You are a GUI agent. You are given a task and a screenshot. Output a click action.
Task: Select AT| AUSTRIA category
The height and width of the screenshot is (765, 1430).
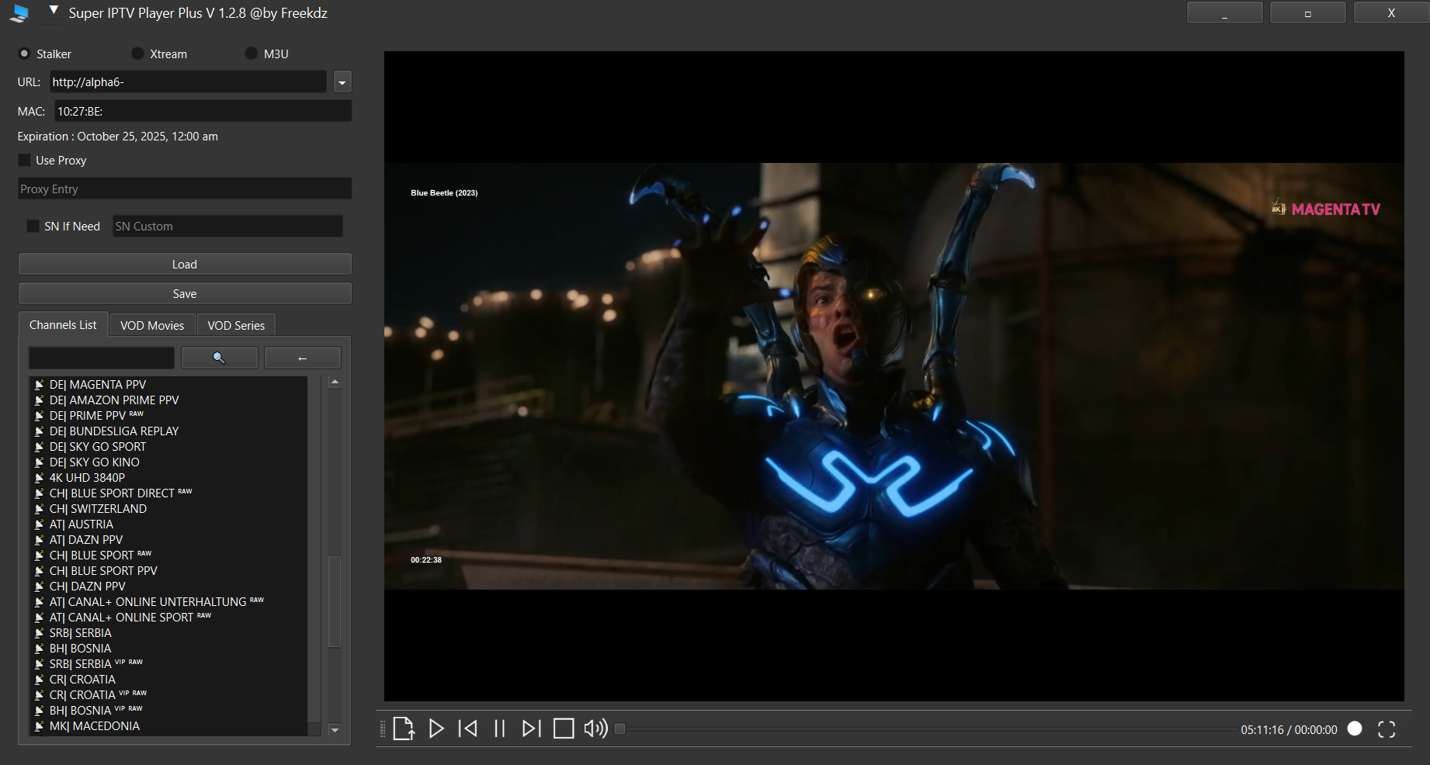tap(82, 524)
